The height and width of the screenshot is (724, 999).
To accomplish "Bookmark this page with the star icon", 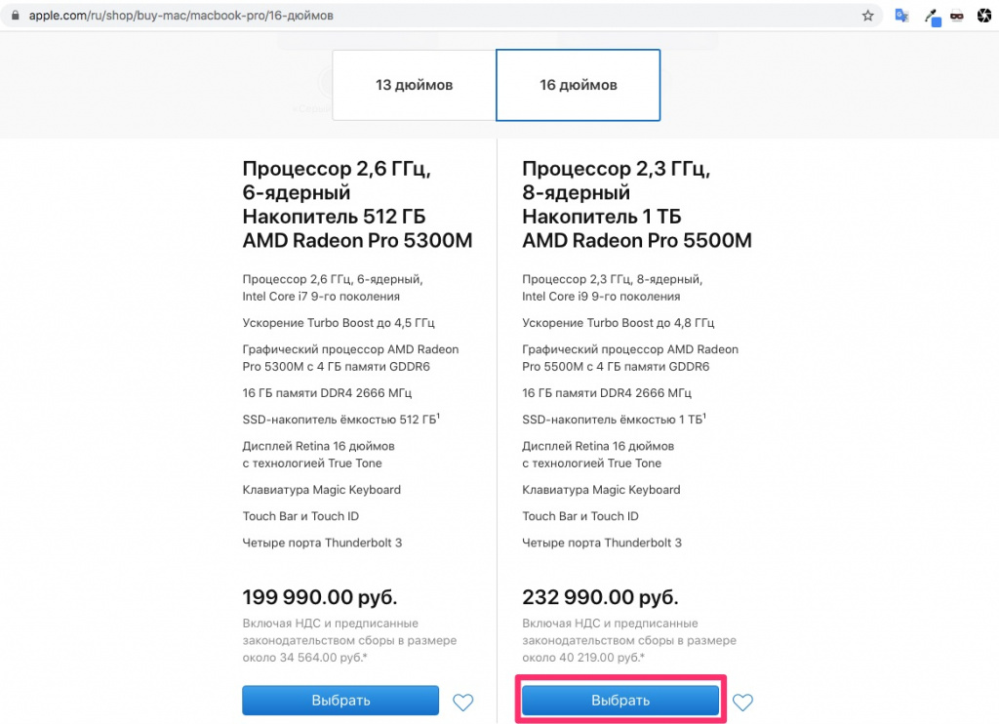I will pyautogui.click(x=867, y=16).
